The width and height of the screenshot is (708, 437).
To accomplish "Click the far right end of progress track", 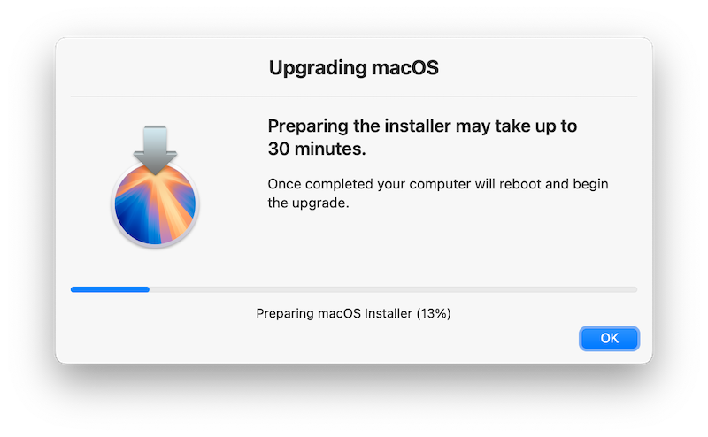I will click(634, 289).
